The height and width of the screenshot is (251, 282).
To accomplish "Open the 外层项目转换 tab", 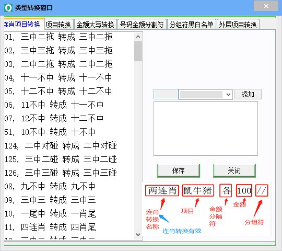I will click(238, 25).
